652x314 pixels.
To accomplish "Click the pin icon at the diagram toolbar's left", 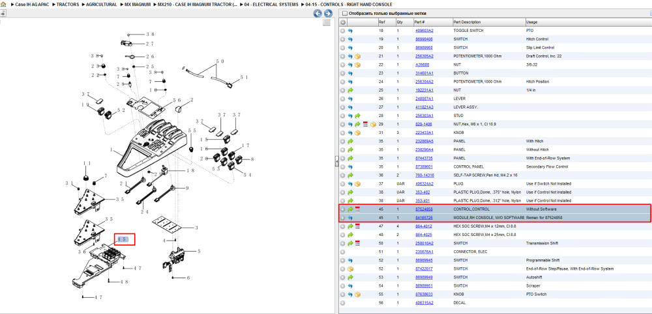I will coord(3,13).
